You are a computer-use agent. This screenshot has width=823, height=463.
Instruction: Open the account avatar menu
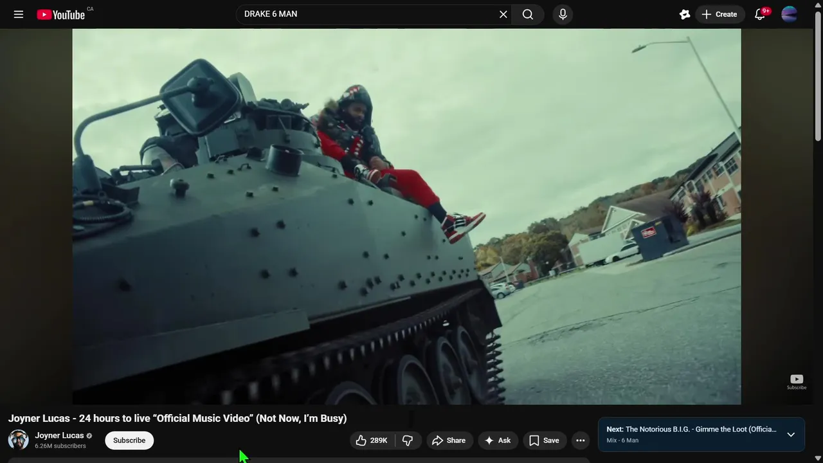[x=790, y=14]
